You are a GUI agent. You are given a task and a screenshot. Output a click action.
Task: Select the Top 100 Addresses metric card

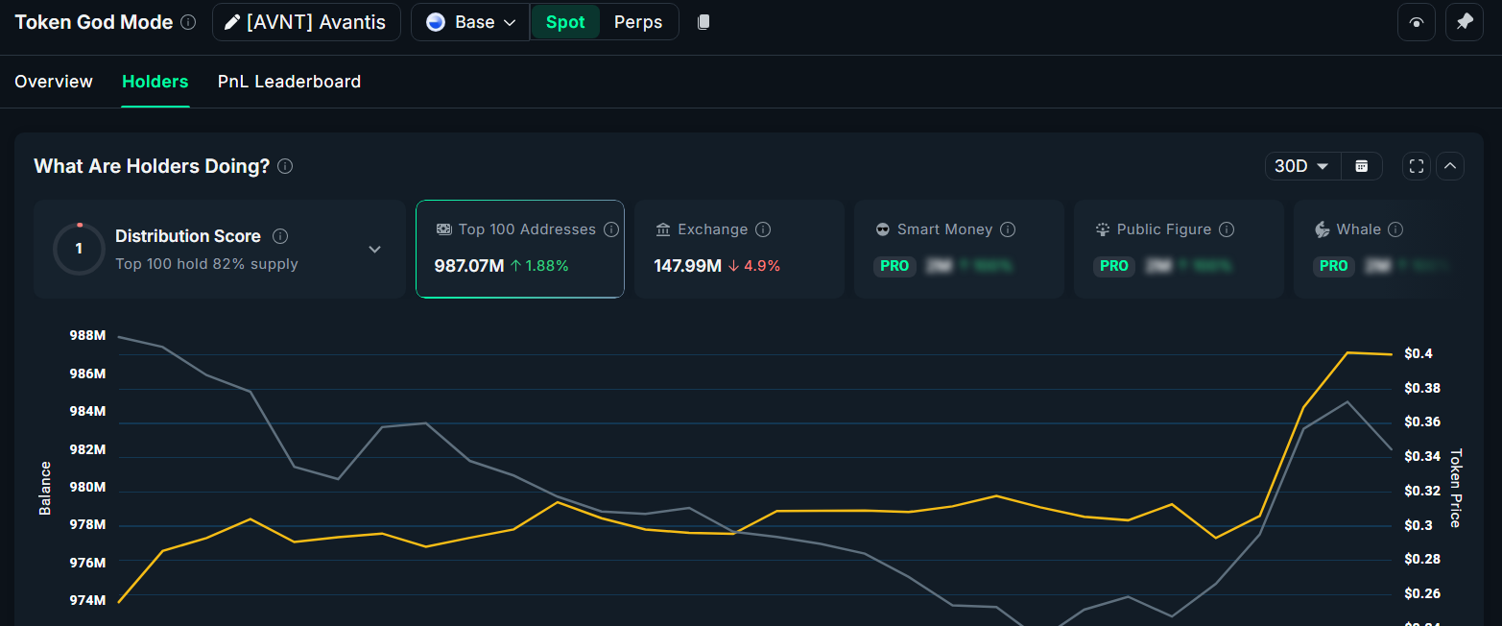coord(519,249)
